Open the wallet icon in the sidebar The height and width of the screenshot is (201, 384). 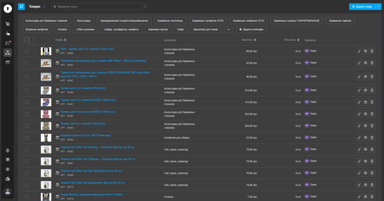click(7, 179)
